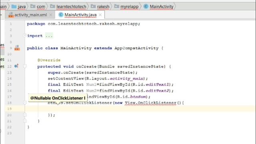Click the java folder icon in breadcrumb

(x=14, y=6)
